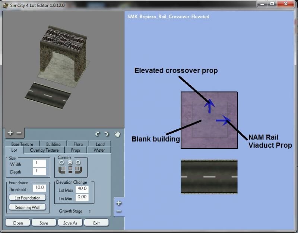
Task: Open the Water tab
Action: click(x=99, y=150)
